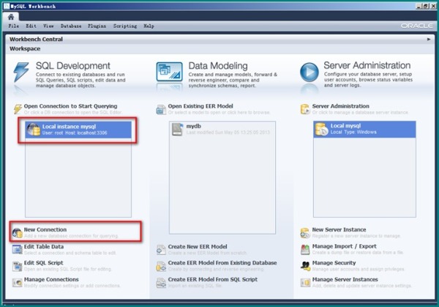Click the MySQL Workbench title bar app icon
Image resolution: width=439 pixels, height=307 pixels.
(x=6, y=6)
